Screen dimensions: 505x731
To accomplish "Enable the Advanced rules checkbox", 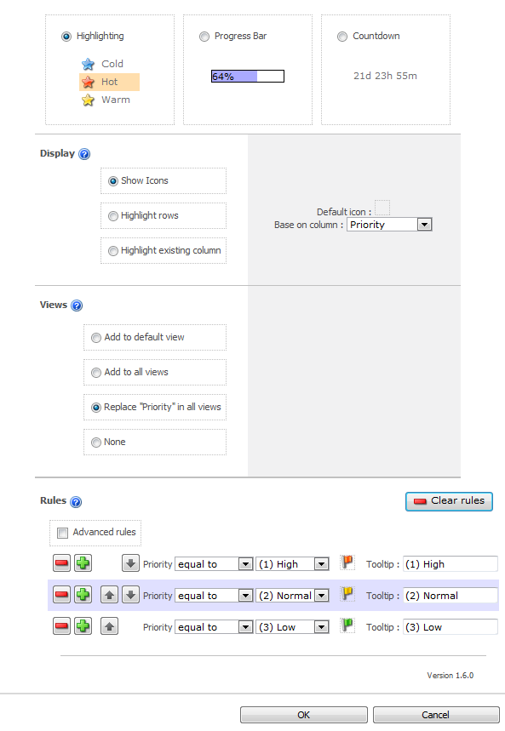I will tap(62, 533).
